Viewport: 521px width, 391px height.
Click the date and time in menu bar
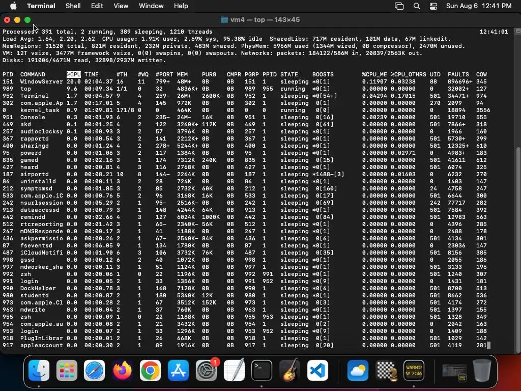[479, 6]
